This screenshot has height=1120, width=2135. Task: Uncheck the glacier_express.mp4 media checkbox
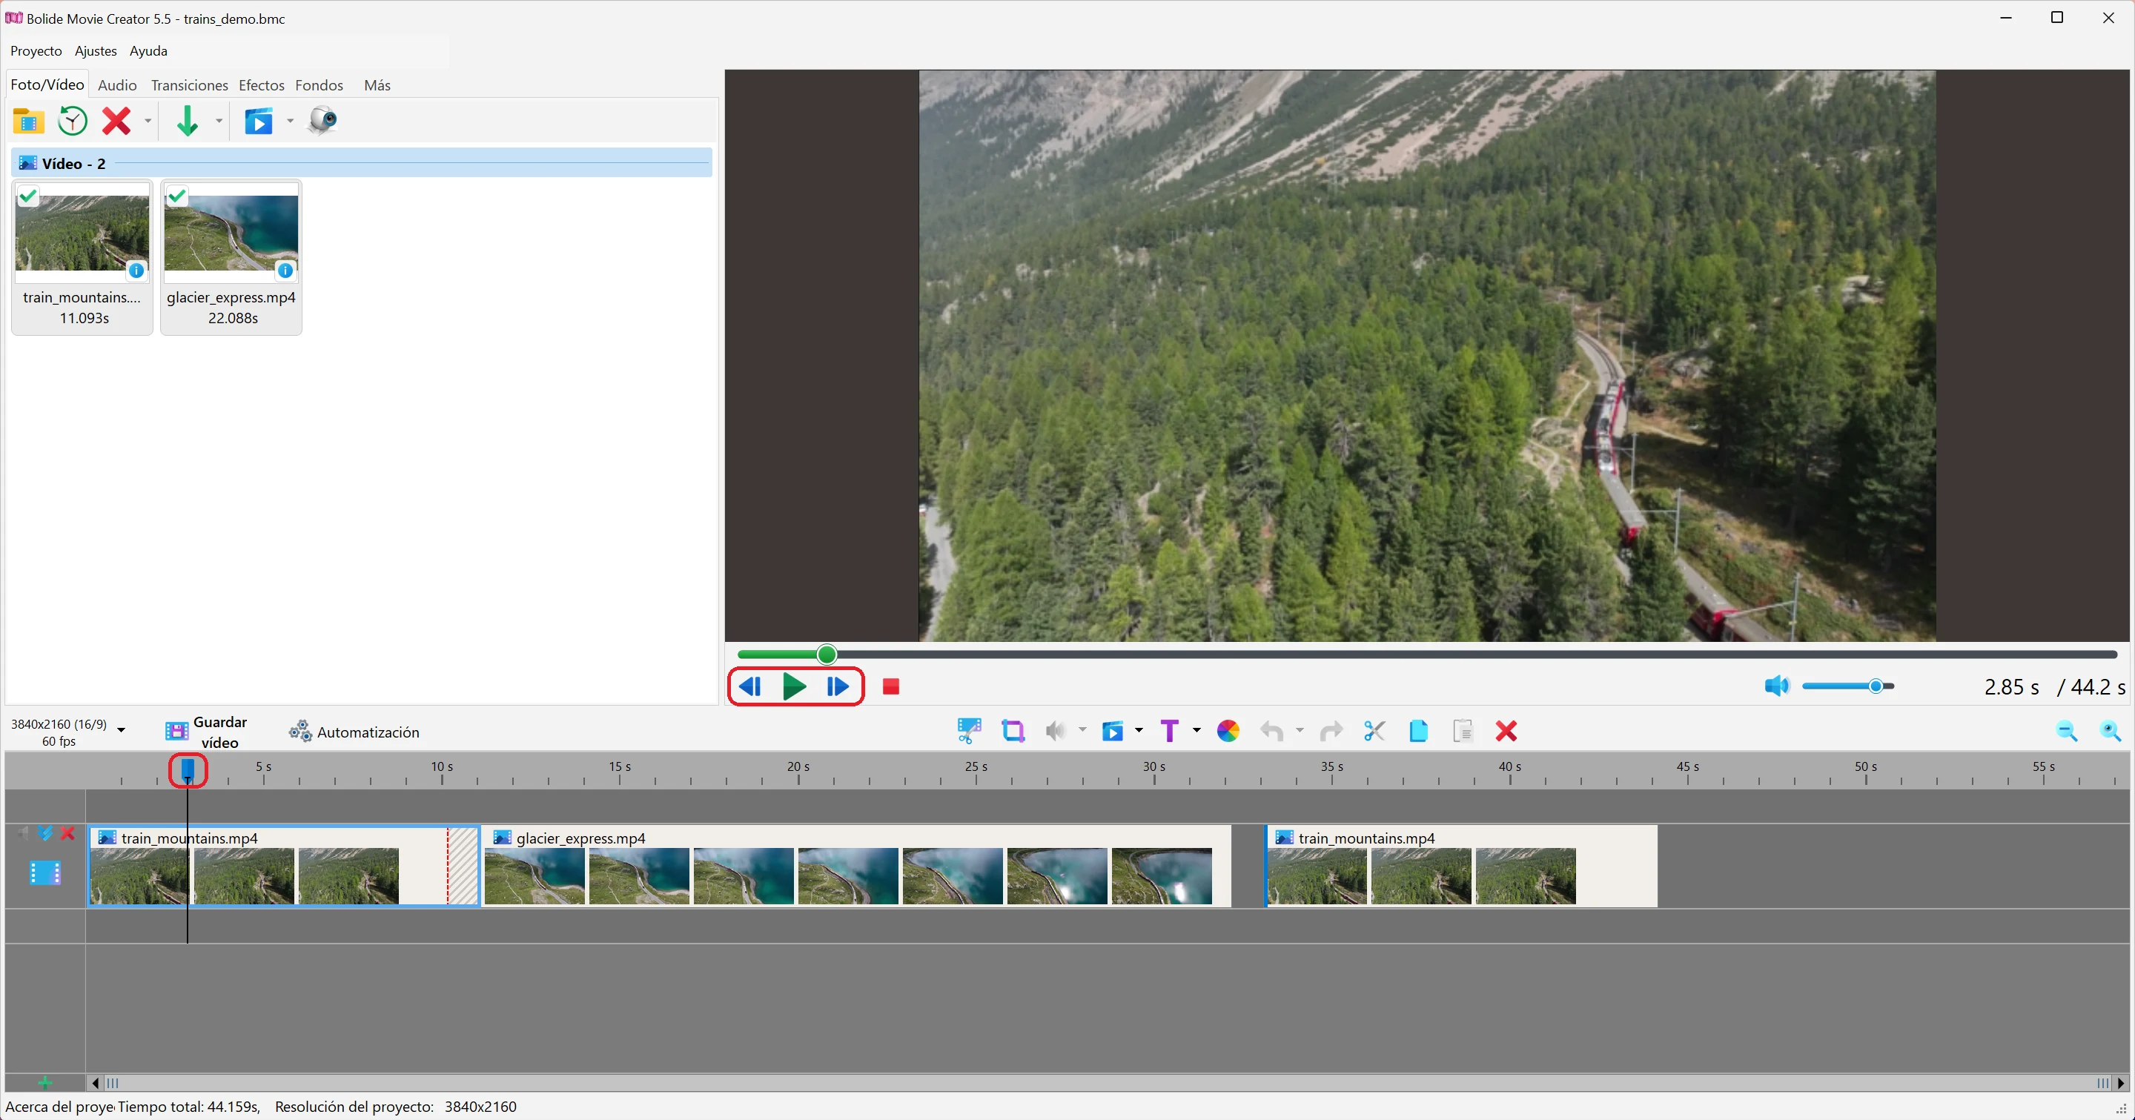pos(176,196)
